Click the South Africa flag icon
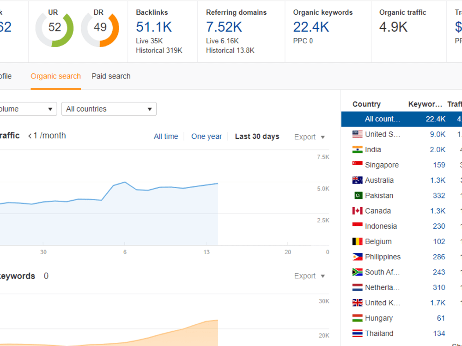This screenshot has width=462, height=346. pyautogui.click(x=357, y=272)
